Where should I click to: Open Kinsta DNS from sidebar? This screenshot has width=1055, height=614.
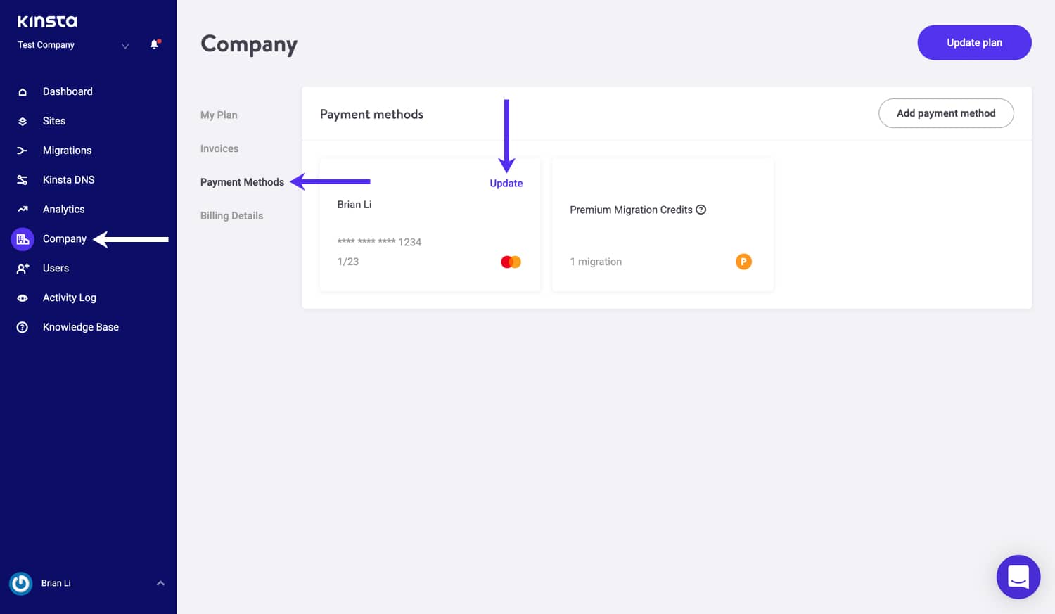pos(68,180)
